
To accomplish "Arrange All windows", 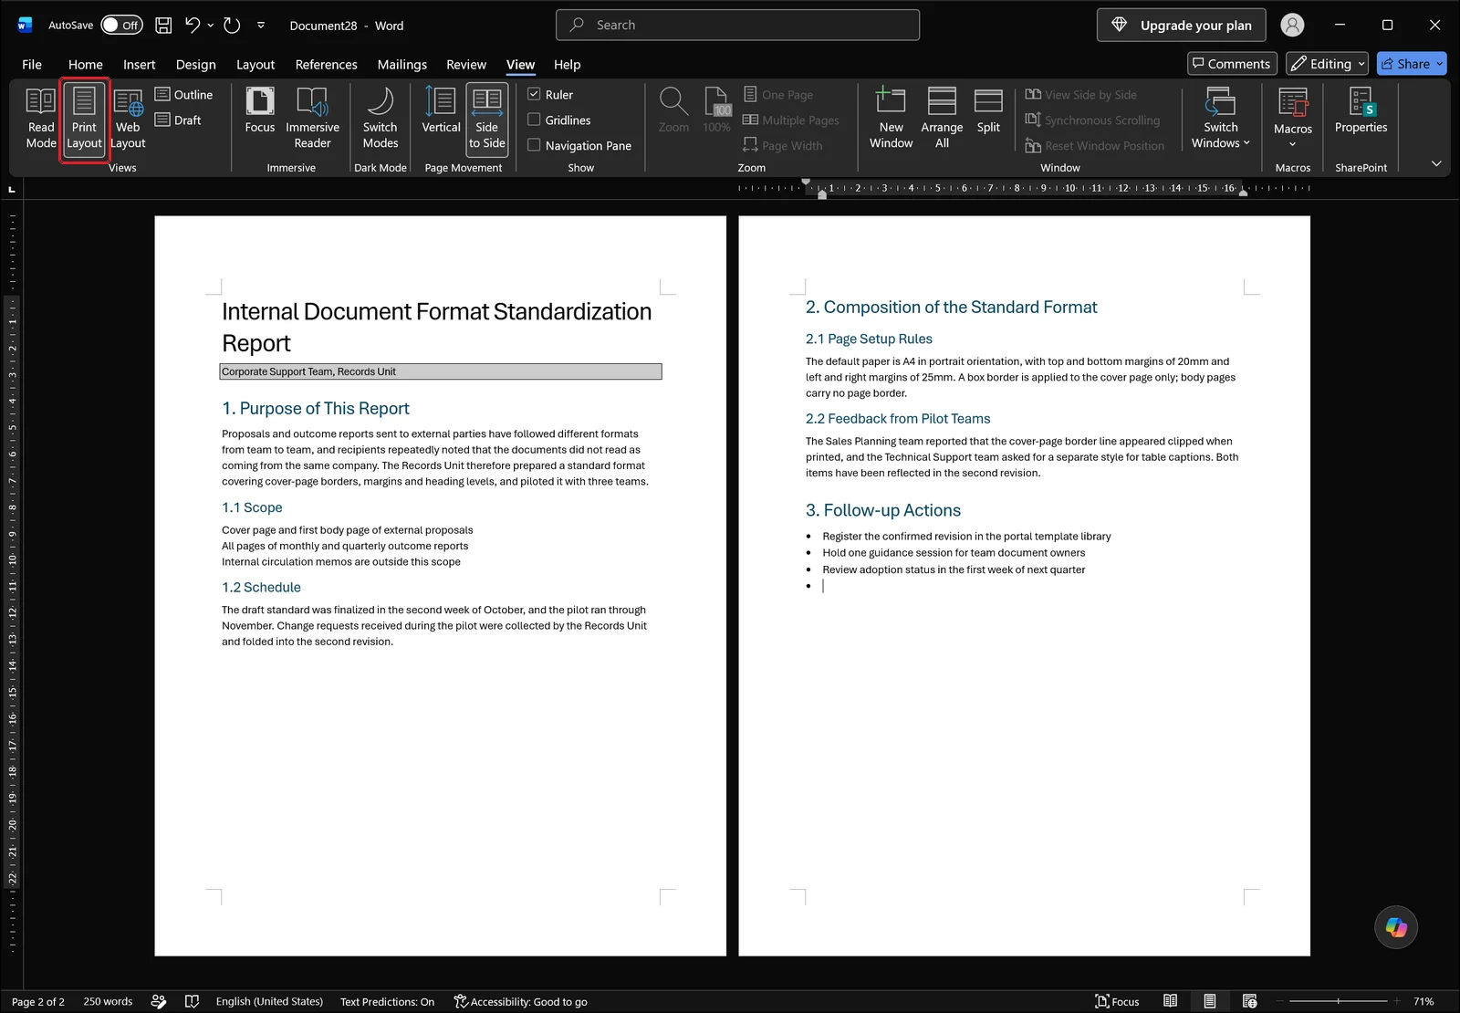I will point(942,119).
